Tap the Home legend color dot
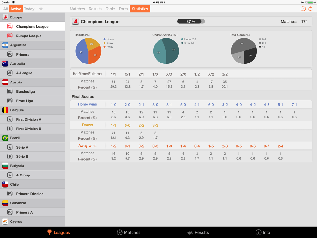317x238 pixels. [104, 39]
